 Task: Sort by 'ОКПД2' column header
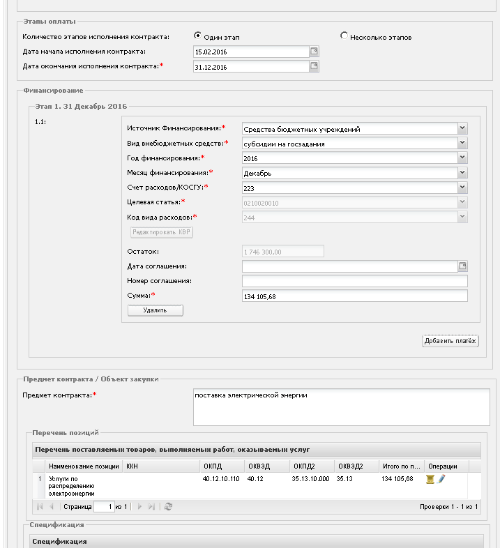[x=312, y=466]
